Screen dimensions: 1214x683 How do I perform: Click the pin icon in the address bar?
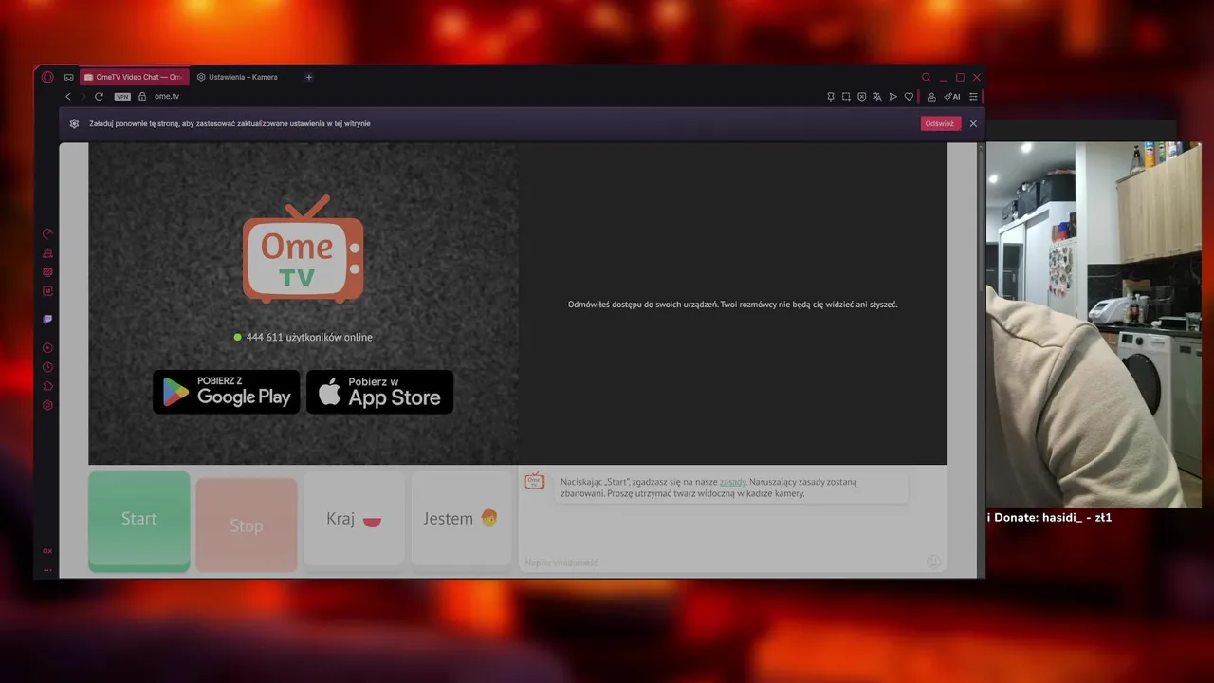coord(831,96)
